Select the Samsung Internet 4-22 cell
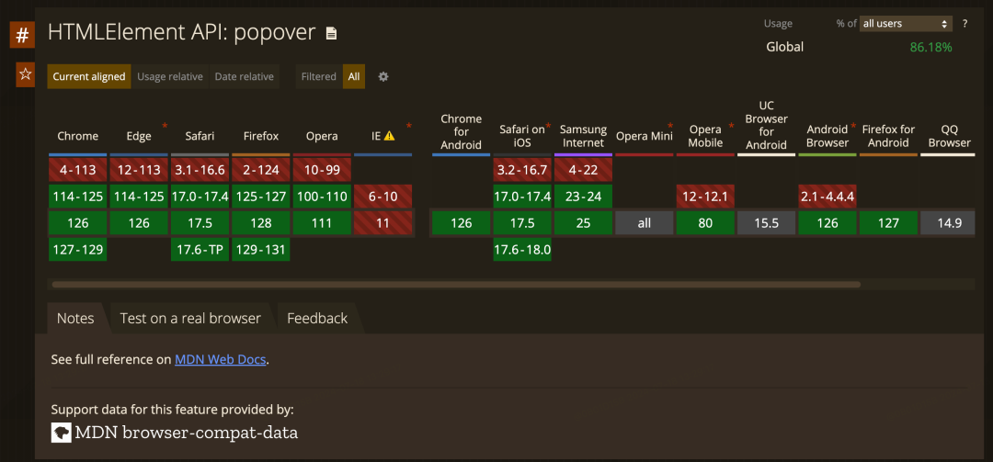 point(583,170)
